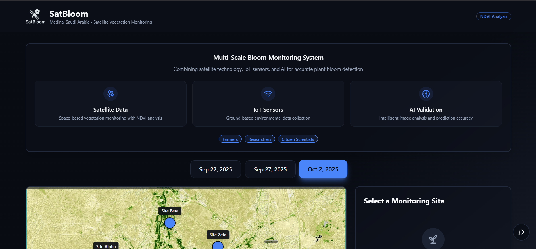Image resolution: width=536 pixels, height=249 pixels.
Task: Click the IoT Sensors card title
Action: (268, 110)
